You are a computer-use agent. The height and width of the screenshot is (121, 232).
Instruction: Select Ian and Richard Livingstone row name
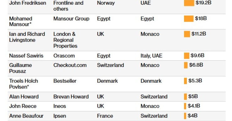click(x=27, y=37)
